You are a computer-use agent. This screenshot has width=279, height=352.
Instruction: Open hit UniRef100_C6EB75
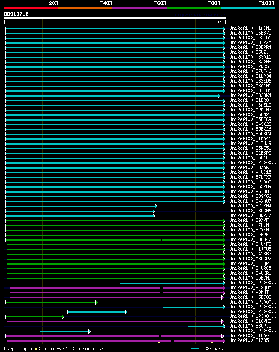point(250,33)
